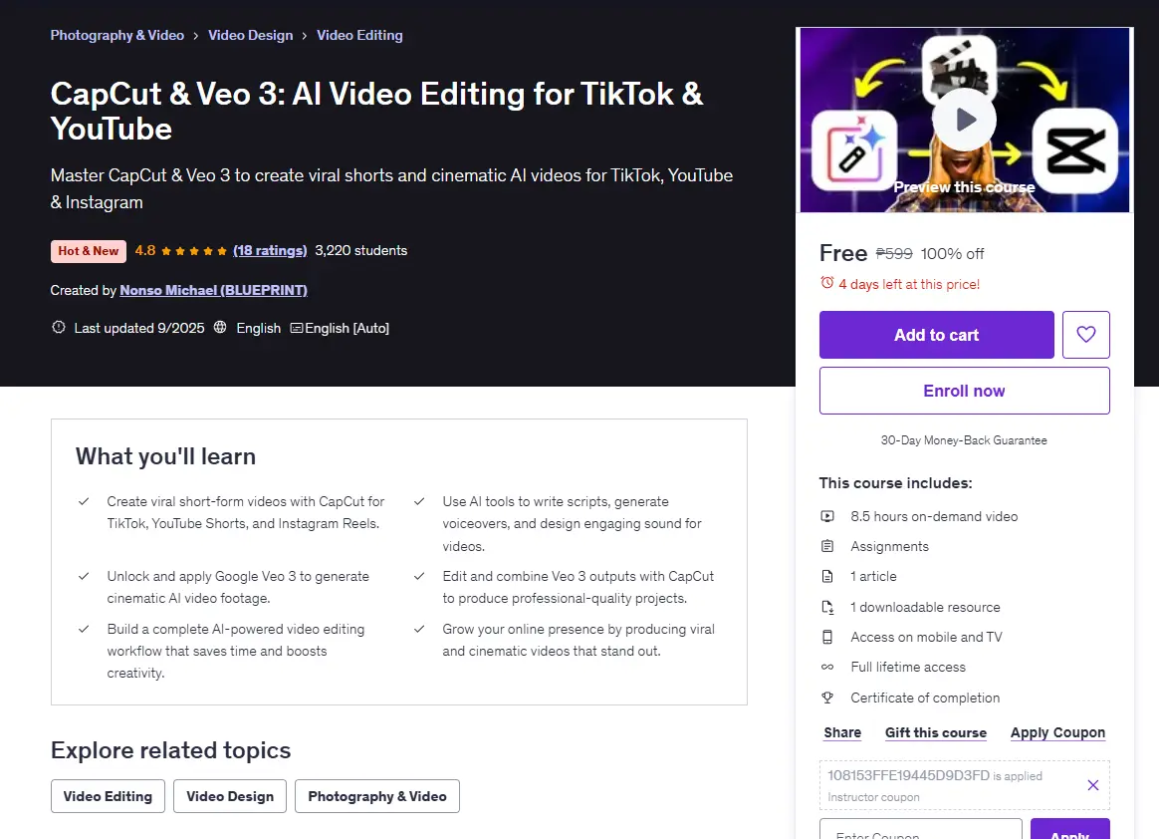
Task: Click the chevron after Photography & Video breadcrumb
Action: [196, 36]
